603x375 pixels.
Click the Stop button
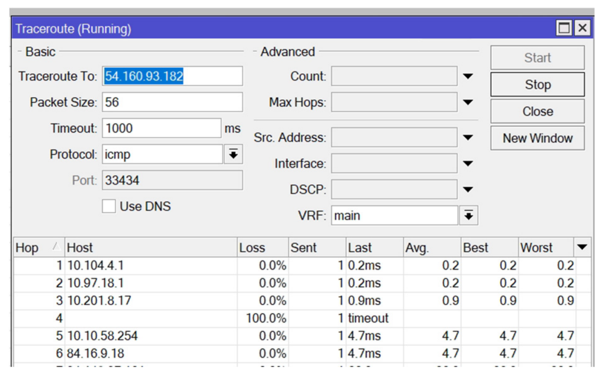point(537,85)
